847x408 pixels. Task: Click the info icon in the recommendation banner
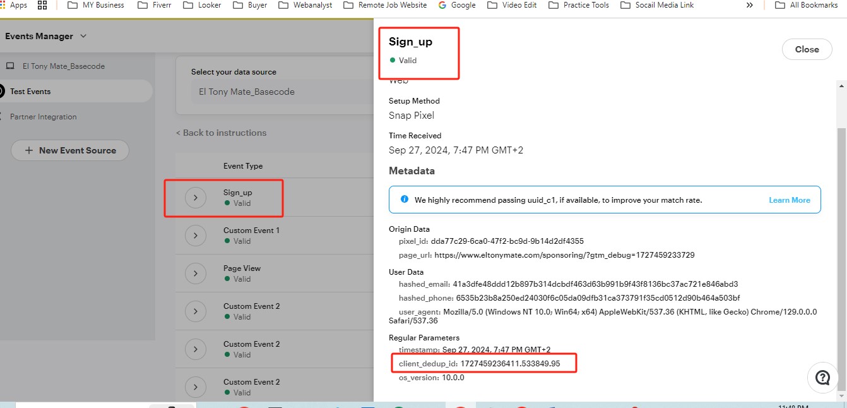[x=405, y=200]
